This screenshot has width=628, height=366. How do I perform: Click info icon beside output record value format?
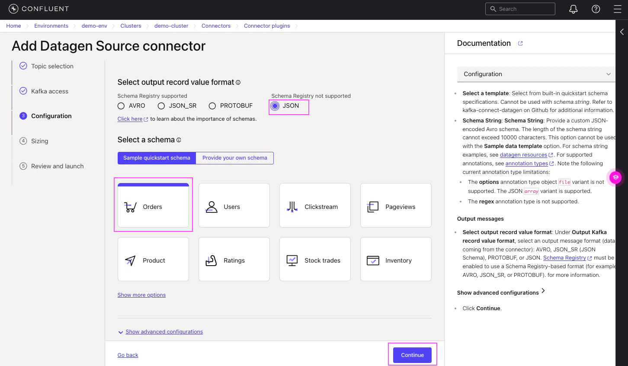click(238, 82)
